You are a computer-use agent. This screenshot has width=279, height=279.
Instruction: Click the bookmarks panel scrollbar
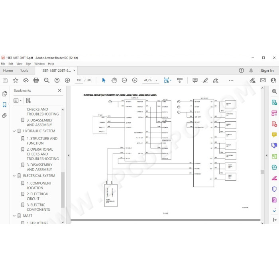point(63,190)
